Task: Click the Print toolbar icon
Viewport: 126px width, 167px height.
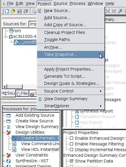Action: [x=35, y=11]
